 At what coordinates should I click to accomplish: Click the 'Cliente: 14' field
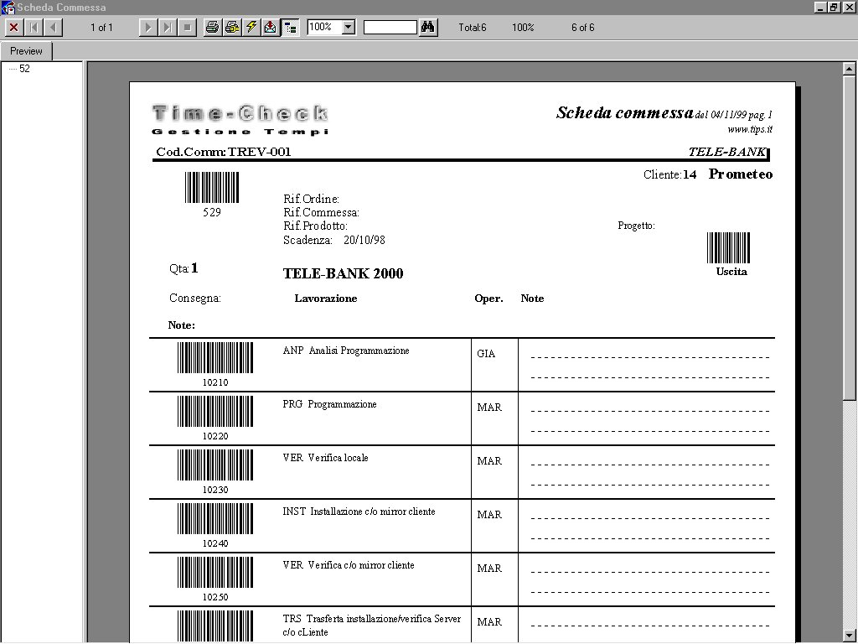tap(669, 174)
